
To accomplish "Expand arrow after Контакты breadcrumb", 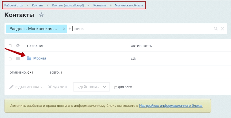I will click(x=111, y=5).
